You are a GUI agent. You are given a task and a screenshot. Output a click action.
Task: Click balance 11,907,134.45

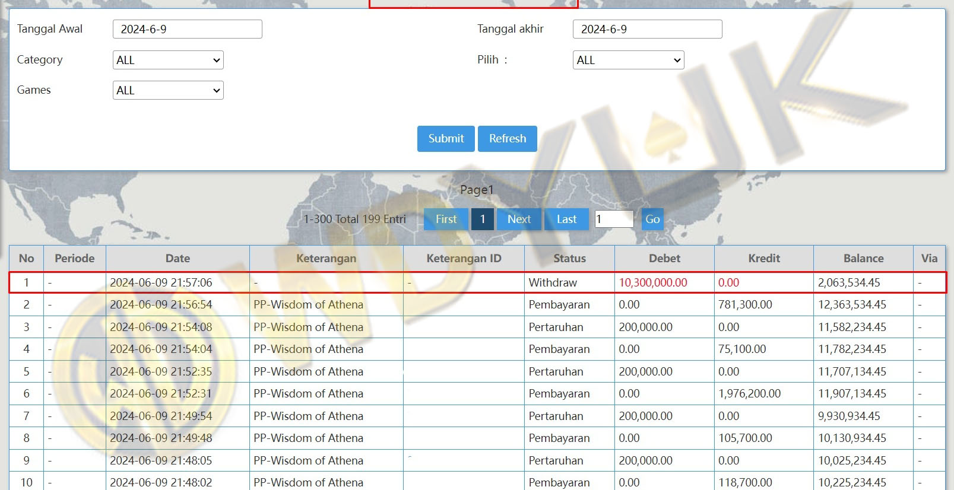tap(852, 394)
